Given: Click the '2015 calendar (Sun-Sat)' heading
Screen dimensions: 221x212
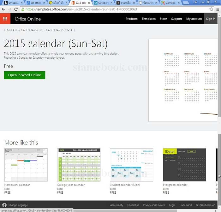Looking at the screenshot, I should 56,44.
